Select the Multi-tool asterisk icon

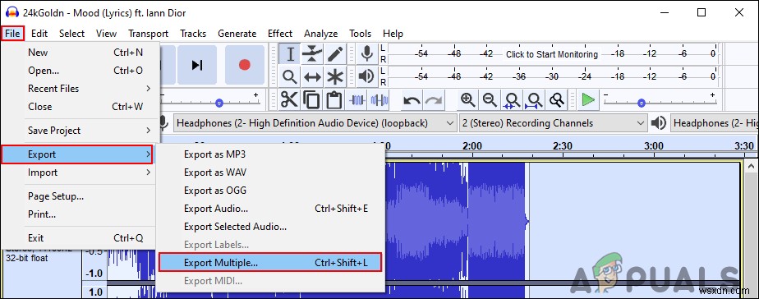[334, 76]
